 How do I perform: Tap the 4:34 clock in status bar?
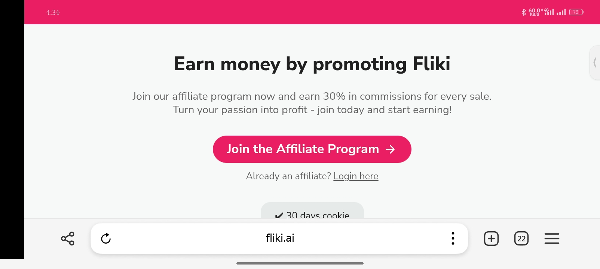point(53,12)
